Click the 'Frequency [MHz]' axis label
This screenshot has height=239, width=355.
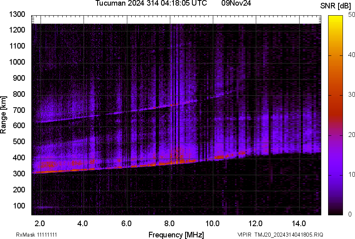(x=176, y=235)
